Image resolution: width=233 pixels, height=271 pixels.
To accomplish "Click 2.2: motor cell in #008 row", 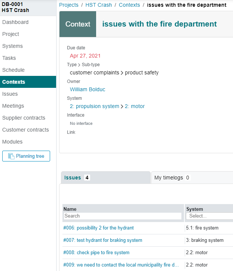I will click(197, 253).
